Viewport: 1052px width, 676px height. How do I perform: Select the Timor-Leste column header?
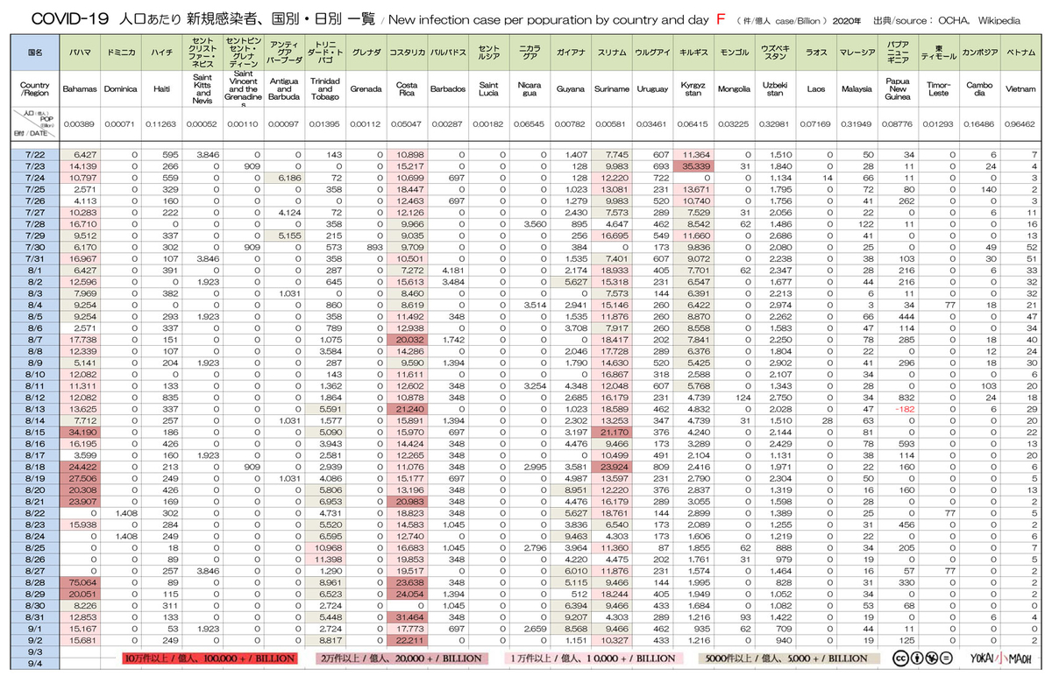pyautogui.click(x=939, y=89)
